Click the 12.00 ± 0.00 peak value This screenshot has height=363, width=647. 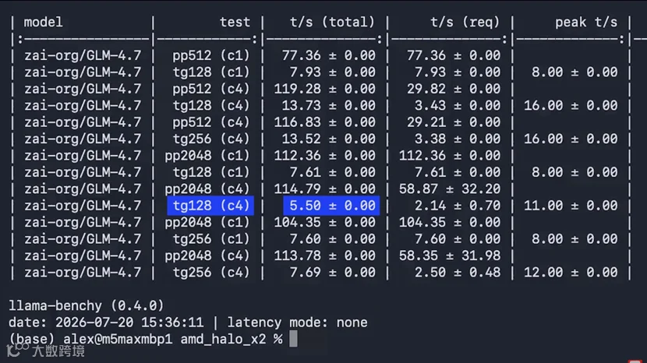pyautogui.click(x=571, y=273)
